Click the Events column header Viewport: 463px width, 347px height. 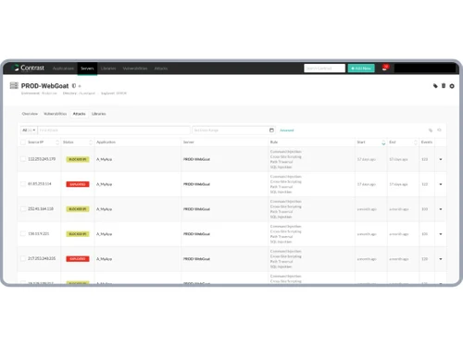(427, 143)
